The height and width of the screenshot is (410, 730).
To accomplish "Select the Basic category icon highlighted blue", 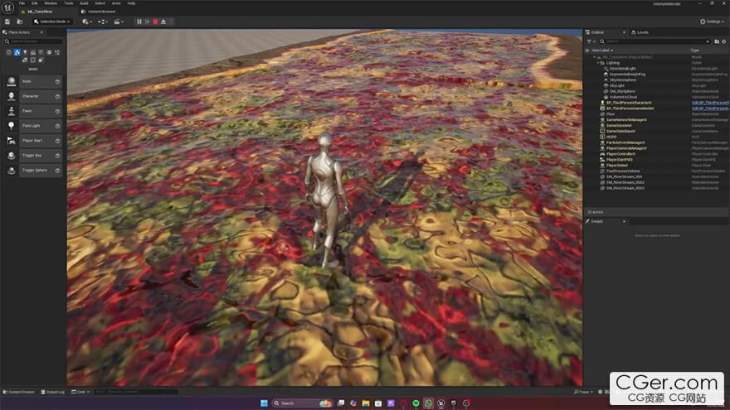I will [17, 52].
